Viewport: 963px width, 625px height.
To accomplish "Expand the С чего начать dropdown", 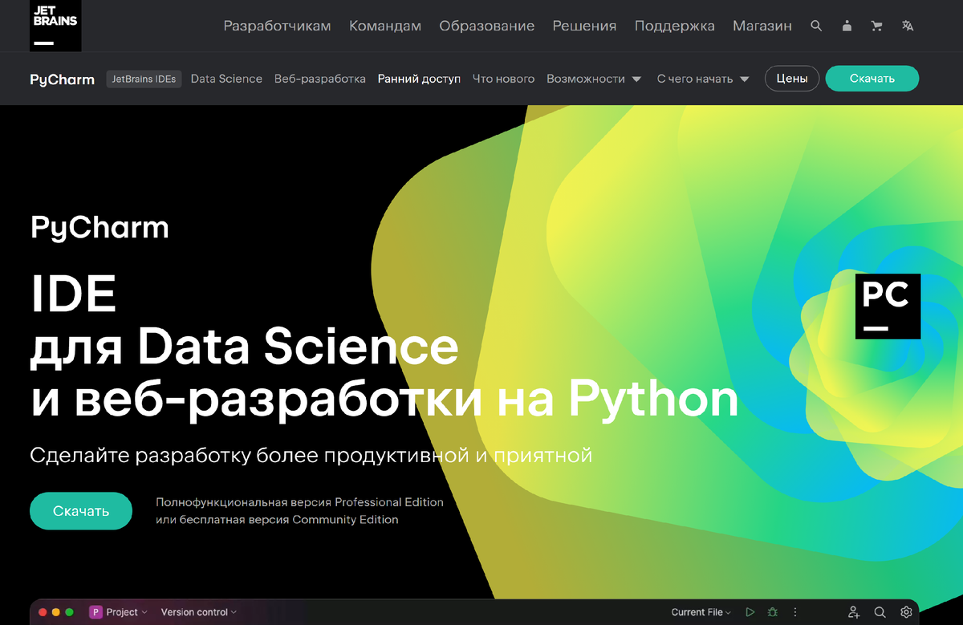I will point(702,79).
